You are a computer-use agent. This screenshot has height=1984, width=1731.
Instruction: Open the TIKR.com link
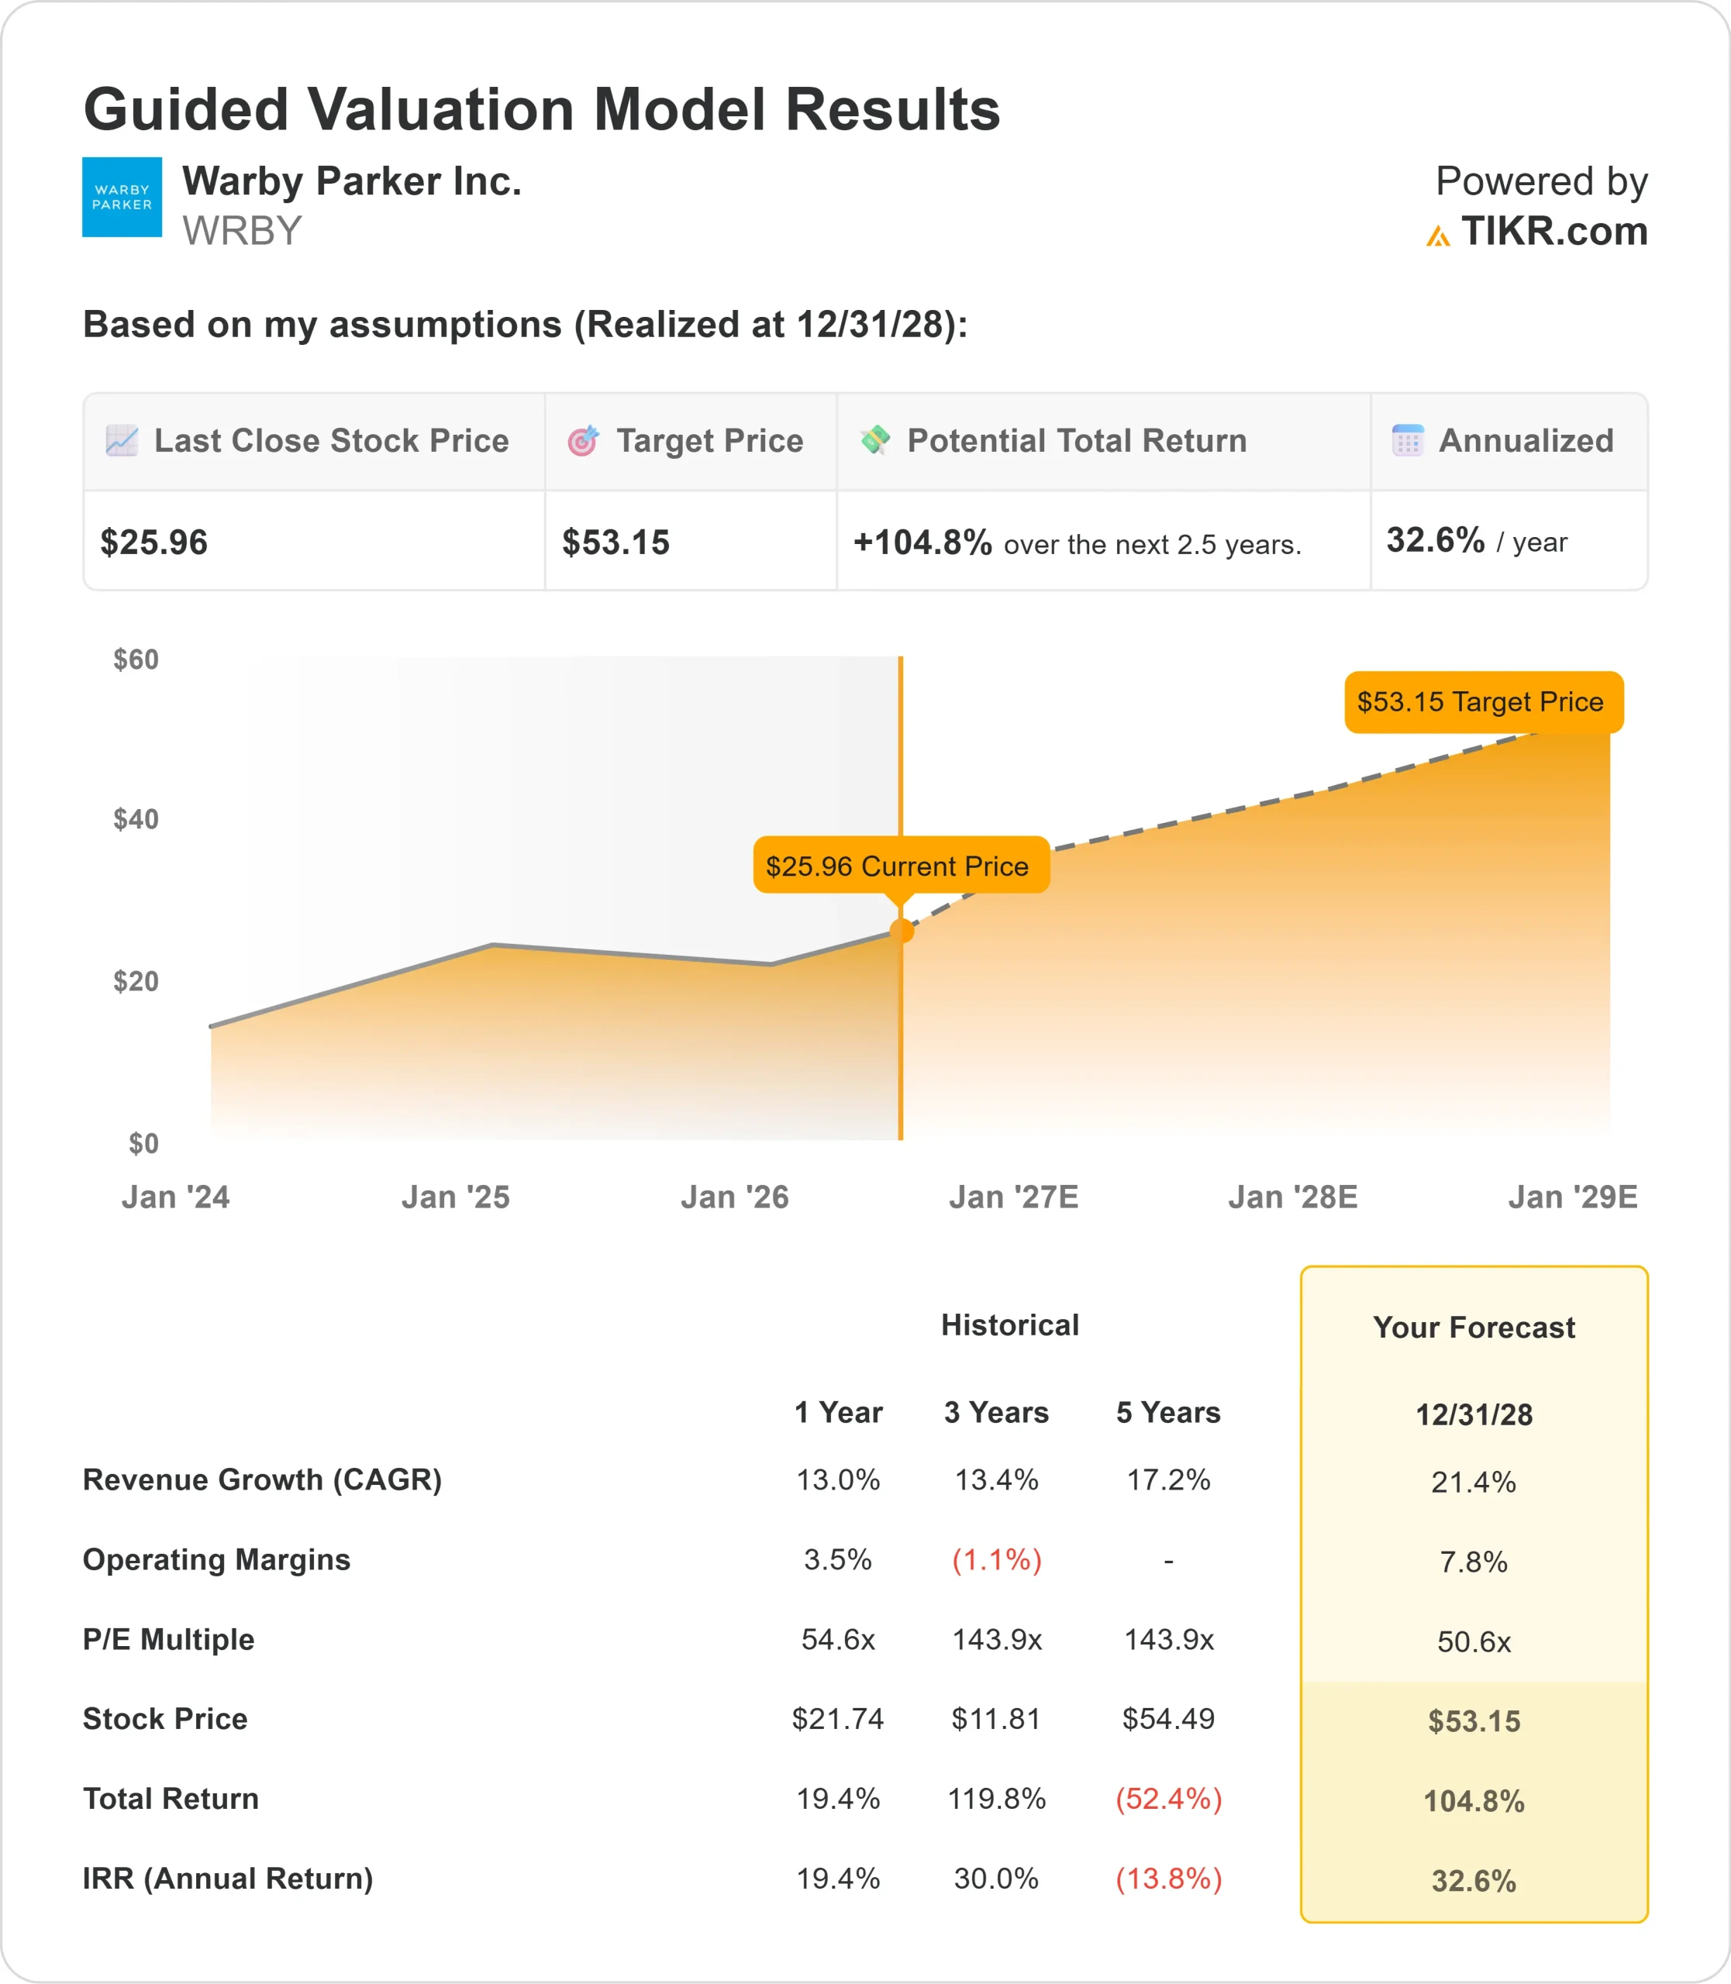coord(1554,232)
